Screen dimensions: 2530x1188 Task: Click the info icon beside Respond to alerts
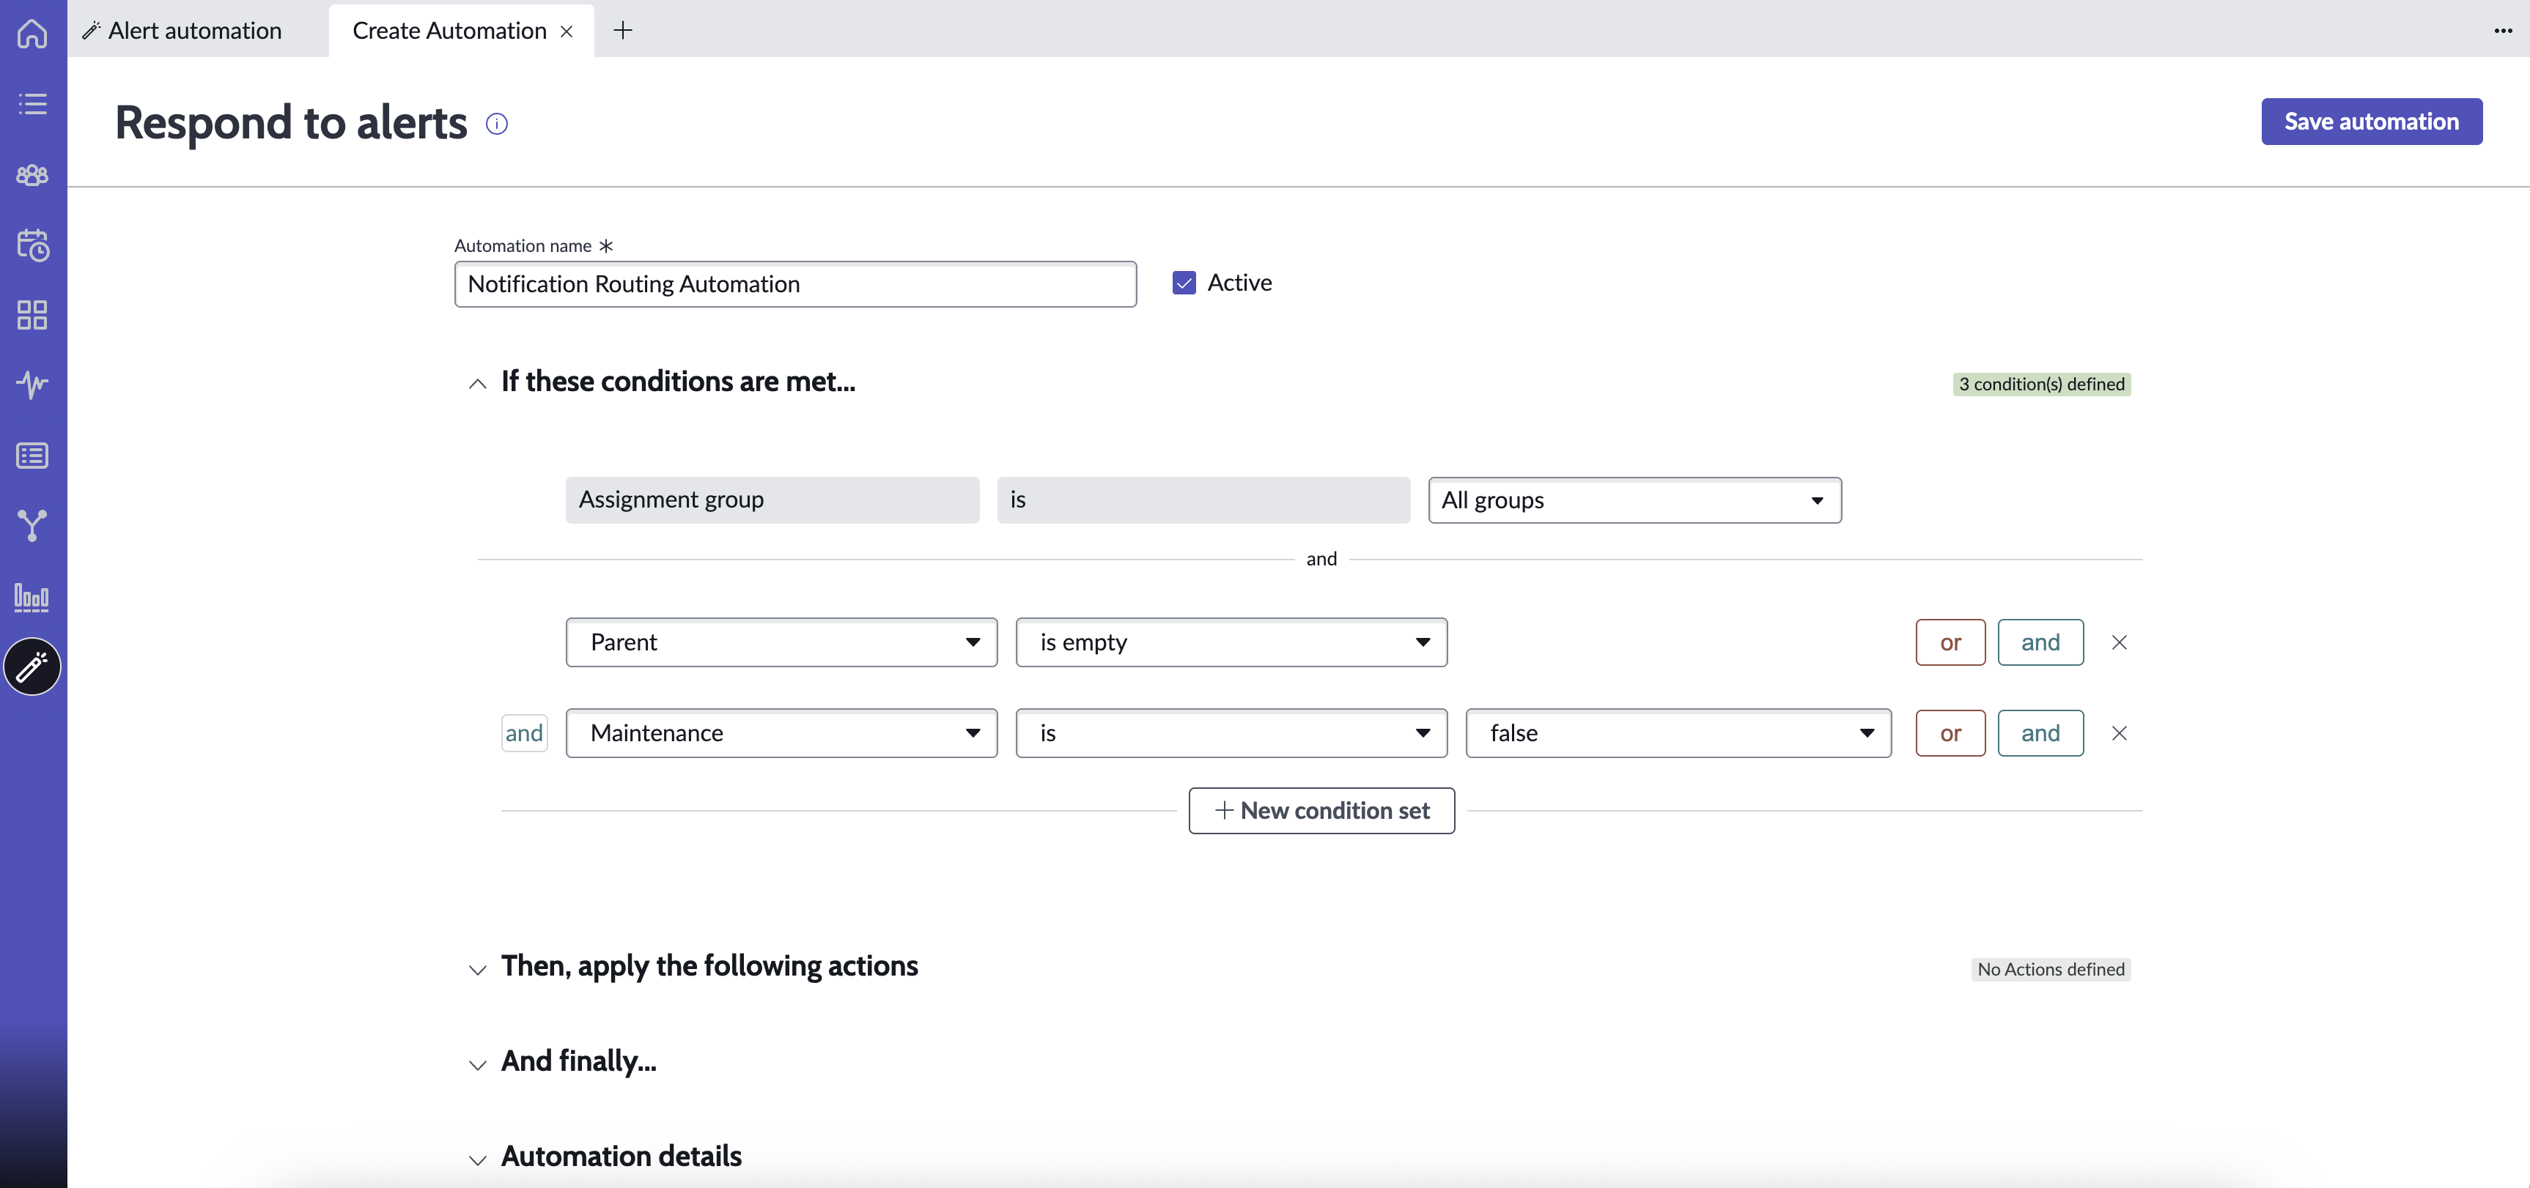(497, 124)
